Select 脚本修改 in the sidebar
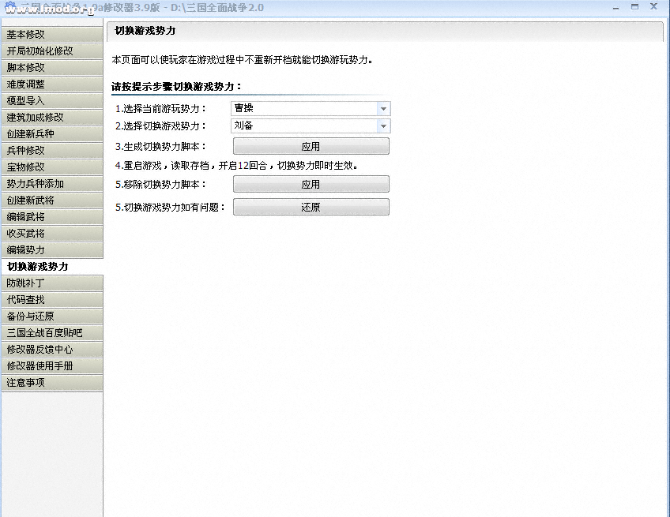The height and width of the screenshot is (517, 670). (x=51, y=68)
